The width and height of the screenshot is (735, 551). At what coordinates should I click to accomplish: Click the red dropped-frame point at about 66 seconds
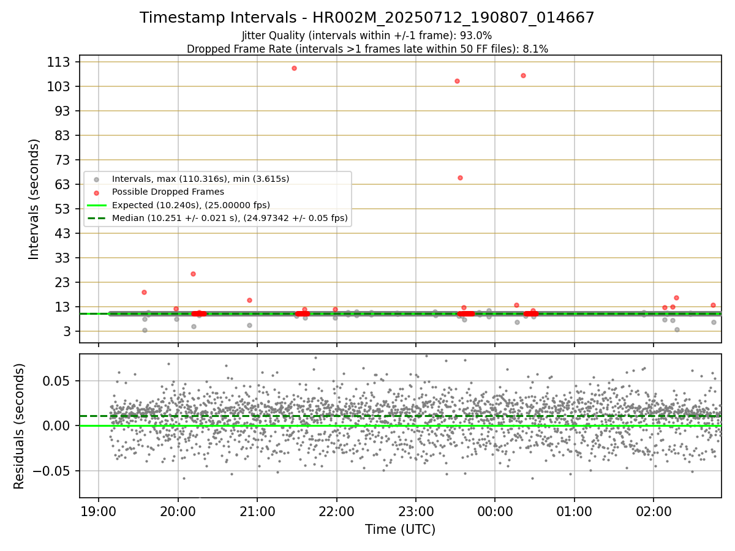[460, 178]
